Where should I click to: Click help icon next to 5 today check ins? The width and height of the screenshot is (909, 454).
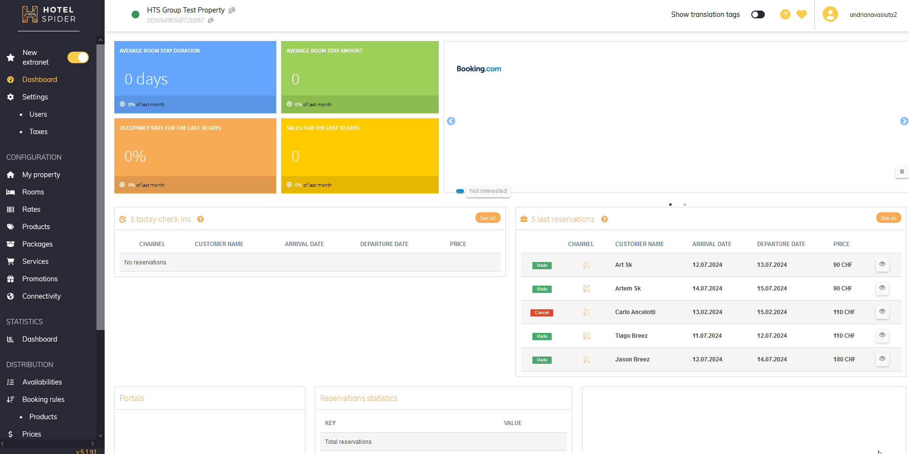[x=201, y=220]
